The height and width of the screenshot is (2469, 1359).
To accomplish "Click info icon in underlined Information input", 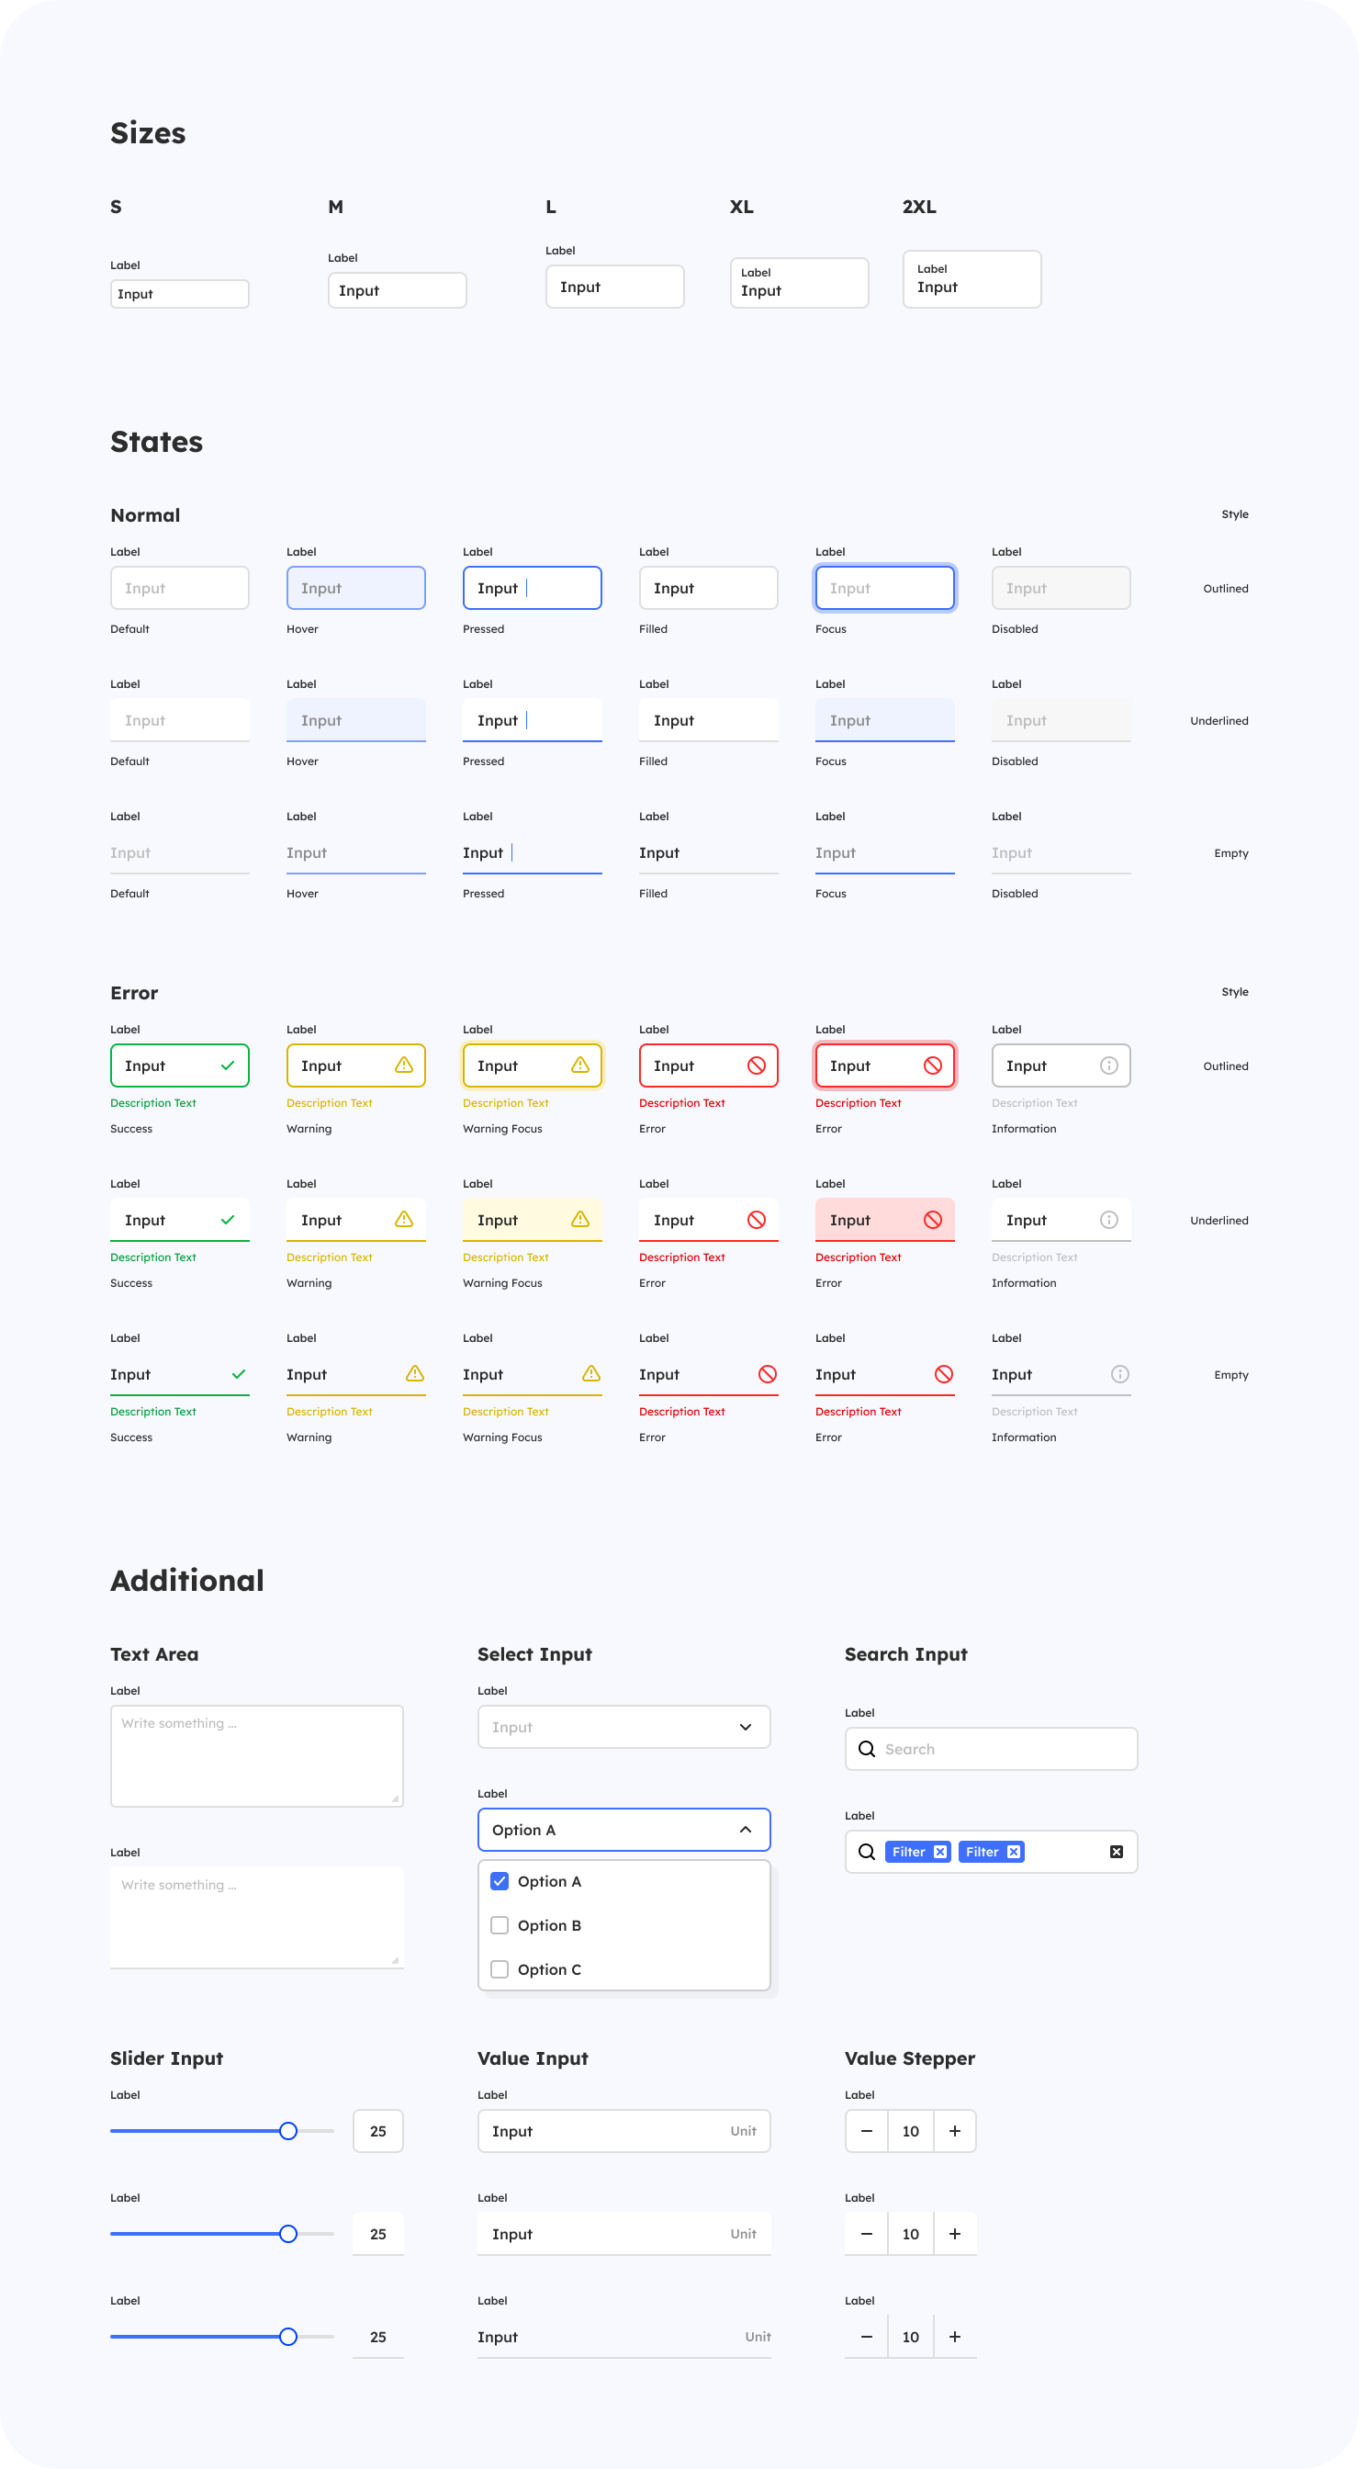I will click(1109, 1219).
